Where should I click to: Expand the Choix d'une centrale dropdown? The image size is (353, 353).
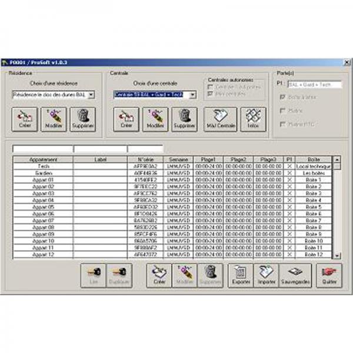pos(193,94)
